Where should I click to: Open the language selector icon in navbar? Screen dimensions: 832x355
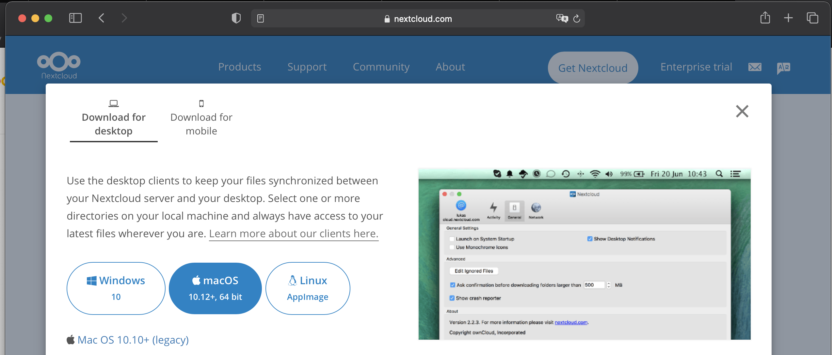[x=784, y=68]
